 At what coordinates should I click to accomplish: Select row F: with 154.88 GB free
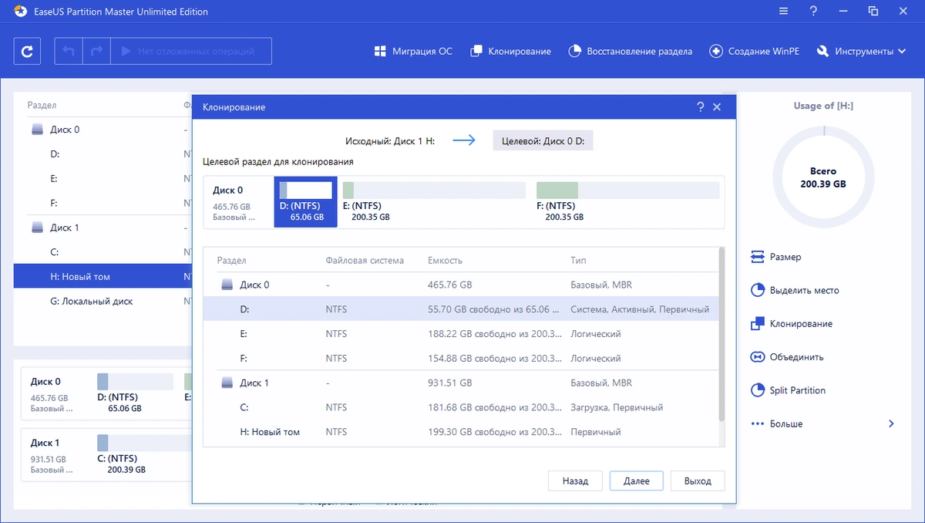tap(460, 359)
